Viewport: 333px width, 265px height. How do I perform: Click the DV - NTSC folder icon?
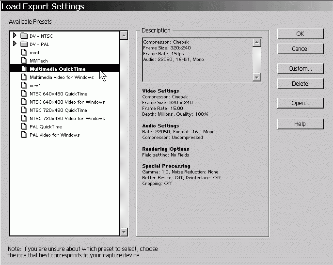pos(24,36)
